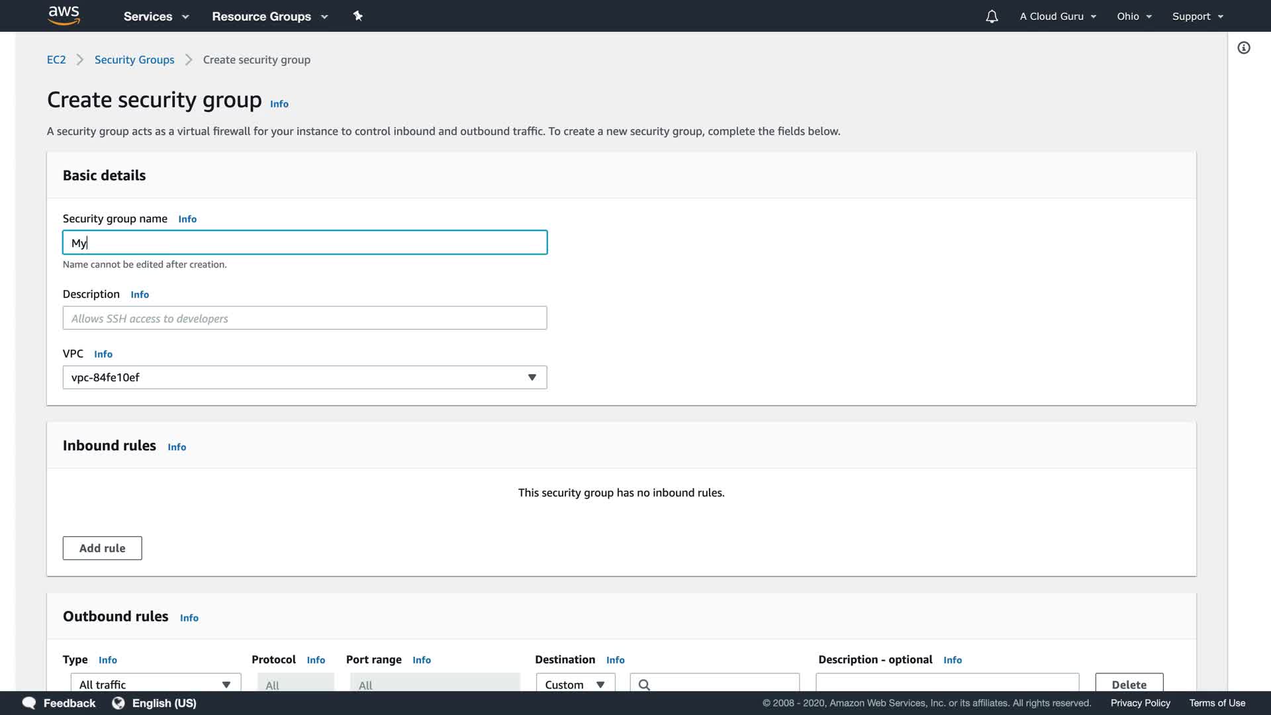Delete the outbound rule

[1129, 684]
